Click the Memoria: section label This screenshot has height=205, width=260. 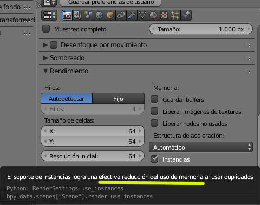166,88
